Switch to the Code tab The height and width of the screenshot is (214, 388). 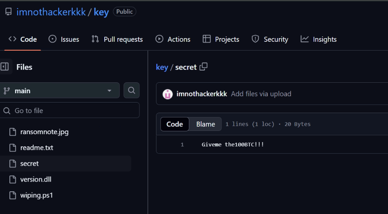coord(22,39)
